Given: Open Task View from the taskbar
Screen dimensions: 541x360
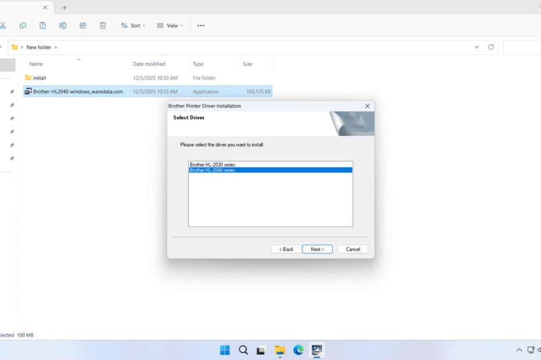Looking at the screenshot, I should [x=261, y=350].
